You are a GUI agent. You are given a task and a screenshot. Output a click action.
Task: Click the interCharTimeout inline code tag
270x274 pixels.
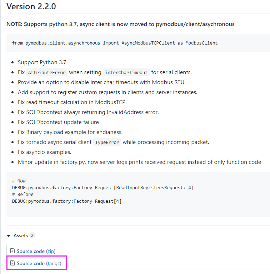[x=126, y=72]
